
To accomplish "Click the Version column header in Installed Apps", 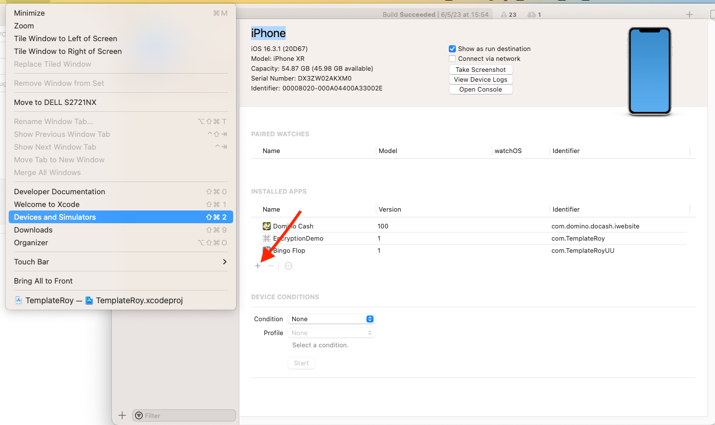I will [x=390, y=209].
